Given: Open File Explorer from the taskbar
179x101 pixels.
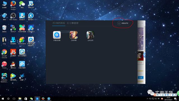Looking at the screenshot, I should pyautogui.click(x=20, y=98).
